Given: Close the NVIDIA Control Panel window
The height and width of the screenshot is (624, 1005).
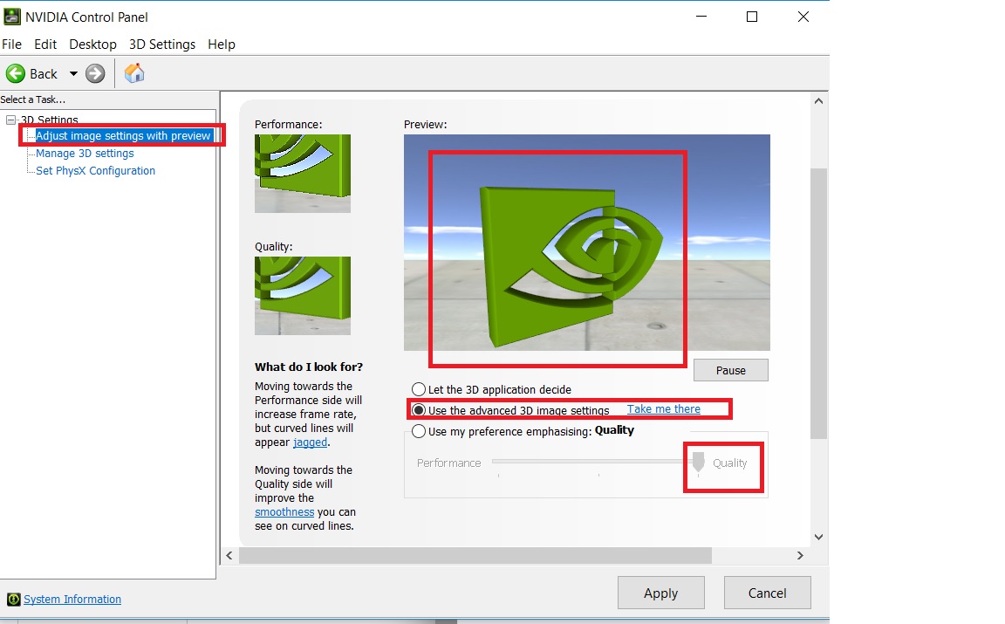Looking at the screenshot, I should coord(803,17).
